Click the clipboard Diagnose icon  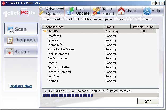point(10,40)
